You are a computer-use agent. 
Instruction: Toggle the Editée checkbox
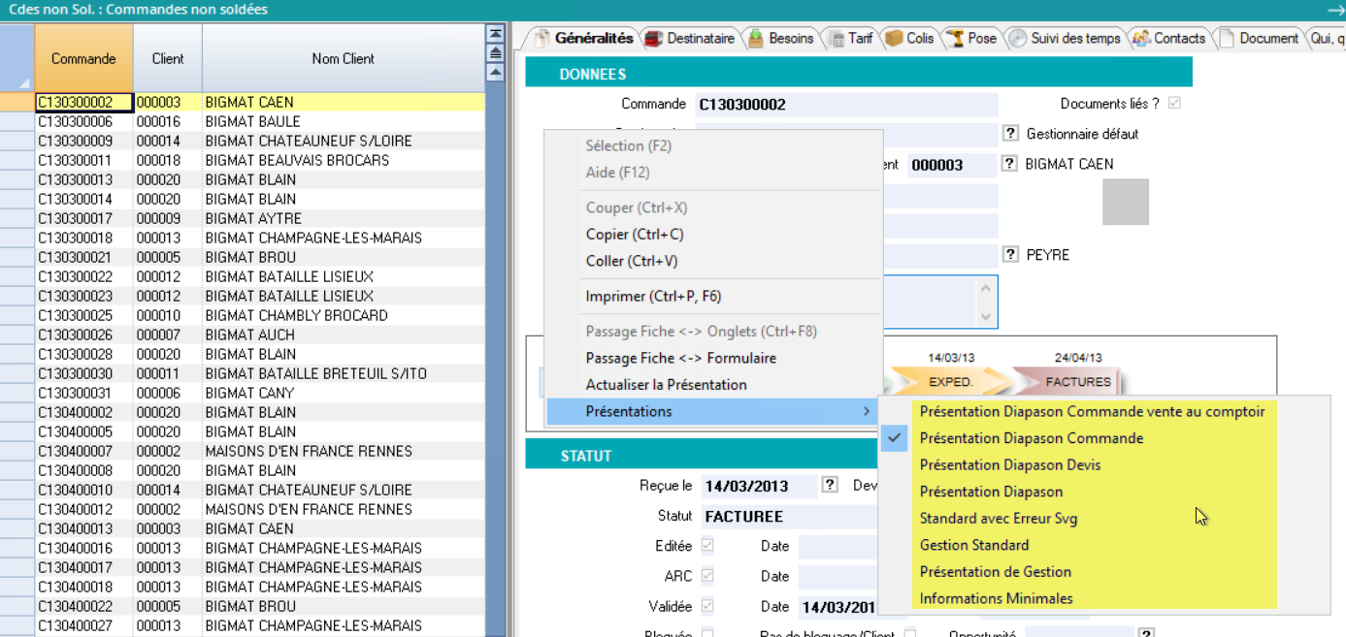coord(707,546)
